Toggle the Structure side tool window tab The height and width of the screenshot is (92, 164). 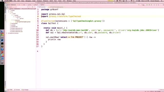click(x=5, y=18)
